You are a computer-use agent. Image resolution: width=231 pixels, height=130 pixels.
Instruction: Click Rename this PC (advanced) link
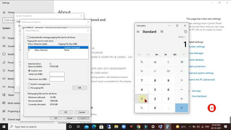pyautogui.click(x=202, y=79)
